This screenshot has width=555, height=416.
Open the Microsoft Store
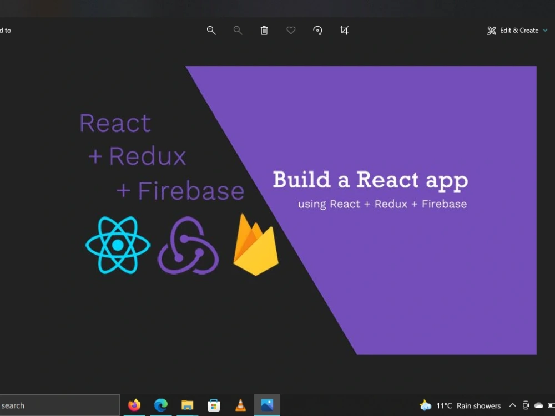214,405
